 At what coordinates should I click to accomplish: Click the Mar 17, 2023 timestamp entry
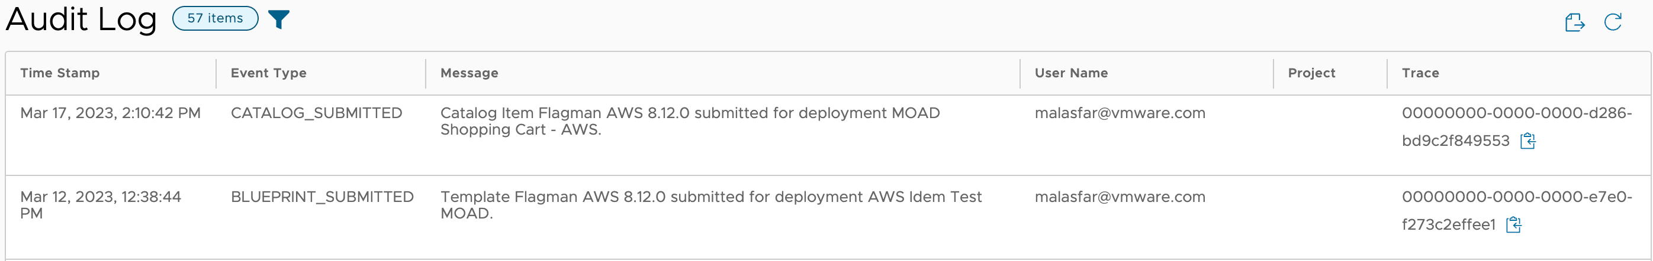pos(110,113)
